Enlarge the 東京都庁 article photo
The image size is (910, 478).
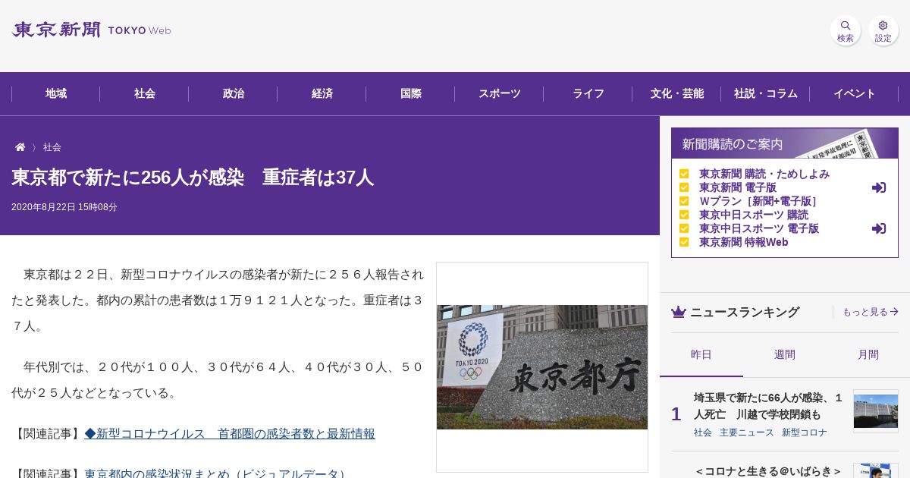(542, 367)
